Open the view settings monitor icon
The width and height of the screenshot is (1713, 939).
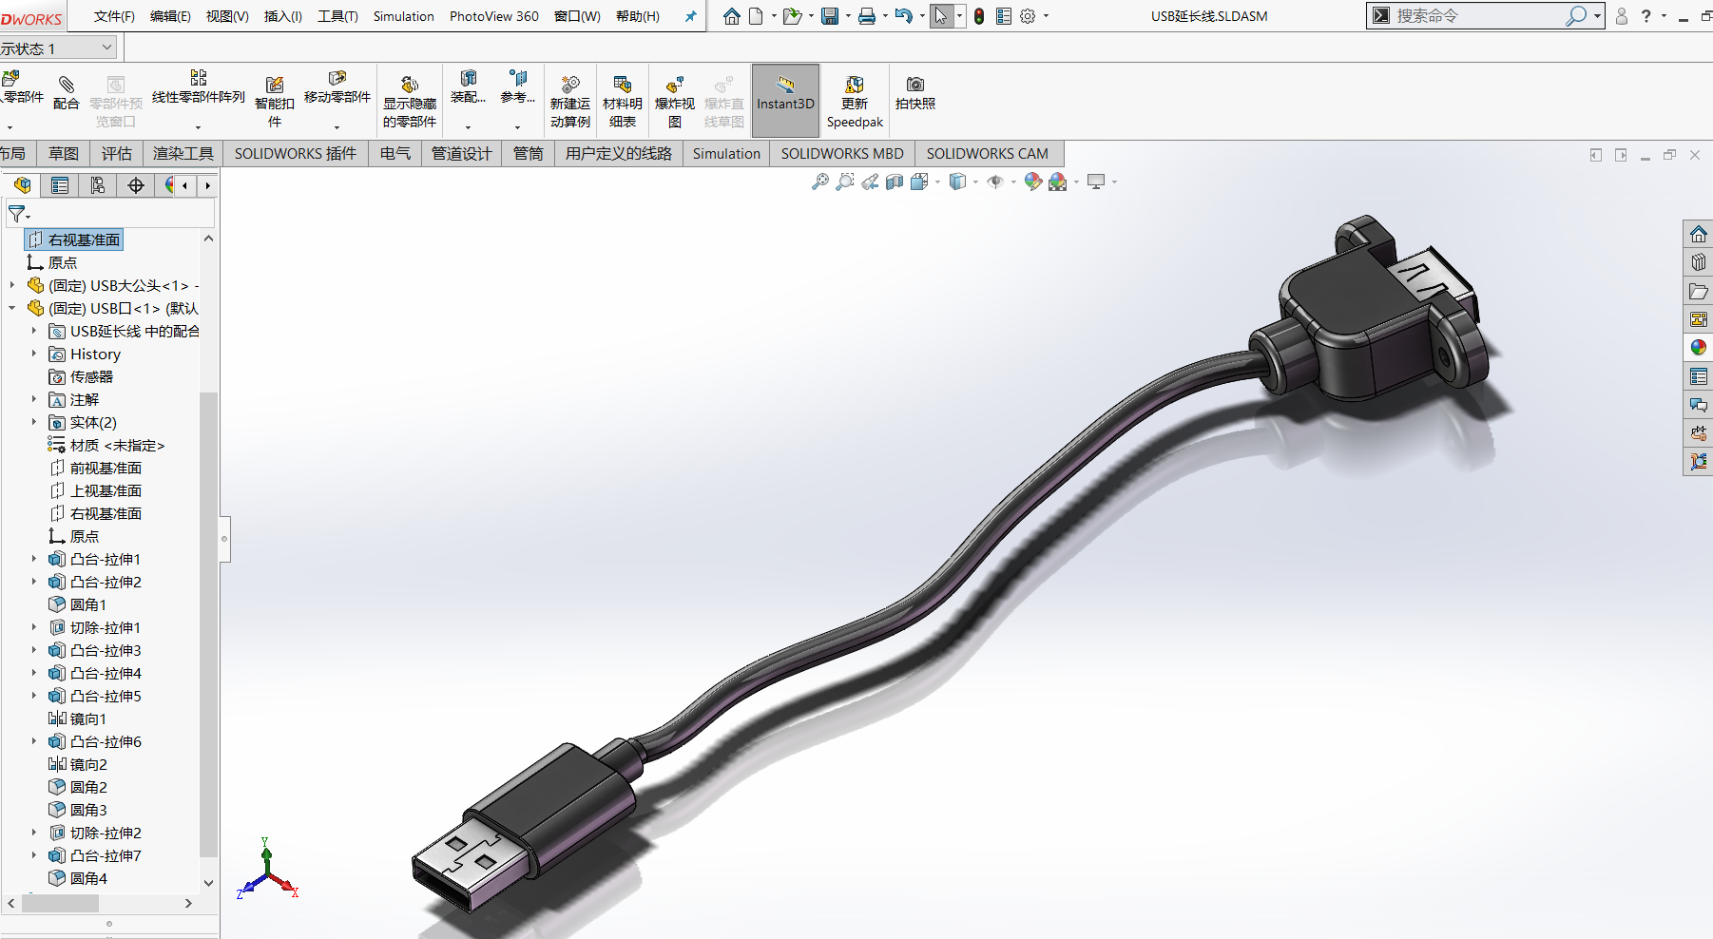click(x=1096, y=182)
